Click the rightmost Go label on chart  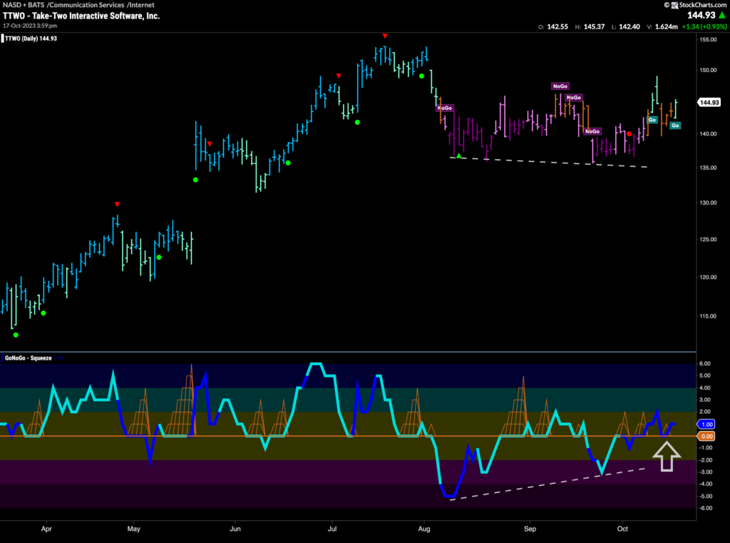[x=675, y=126]
